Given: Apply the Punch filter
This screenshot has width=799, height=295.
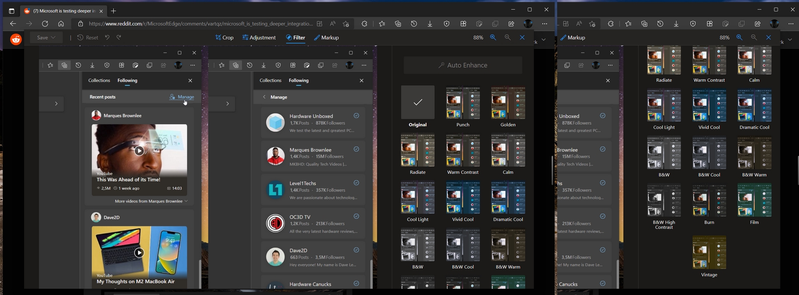Looking at the screenshot, I should tap(463, 106).
